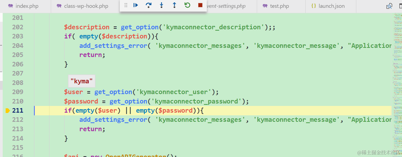Click the JSON braces icon on launch.json tab

coord(314,6)
